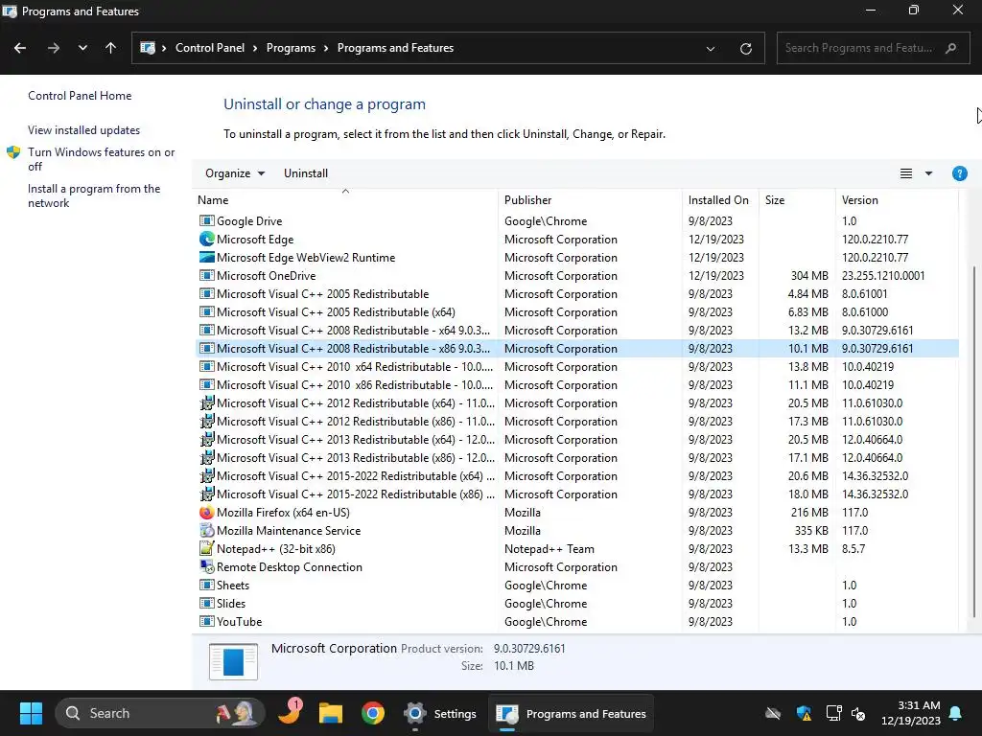Open help with the blue question icon
Viewport: 982px width, 736px height.
[959, 173]
